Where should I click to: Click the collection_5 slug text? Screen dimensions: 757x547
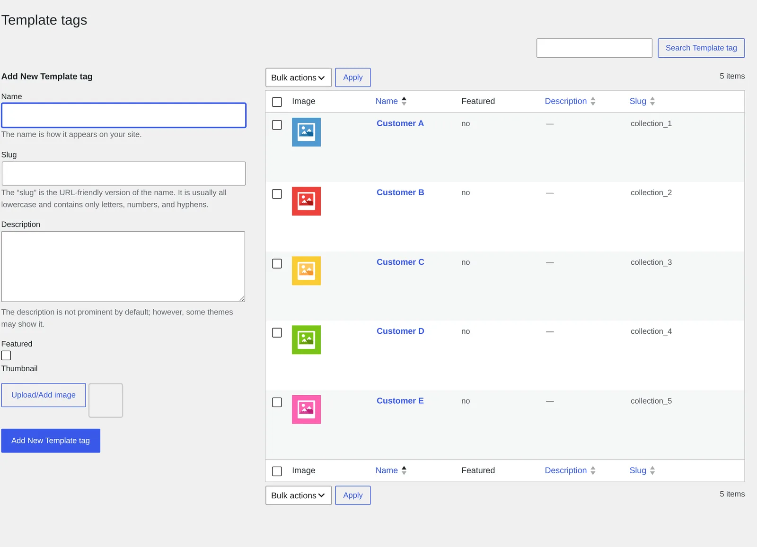tap(651, 401)
